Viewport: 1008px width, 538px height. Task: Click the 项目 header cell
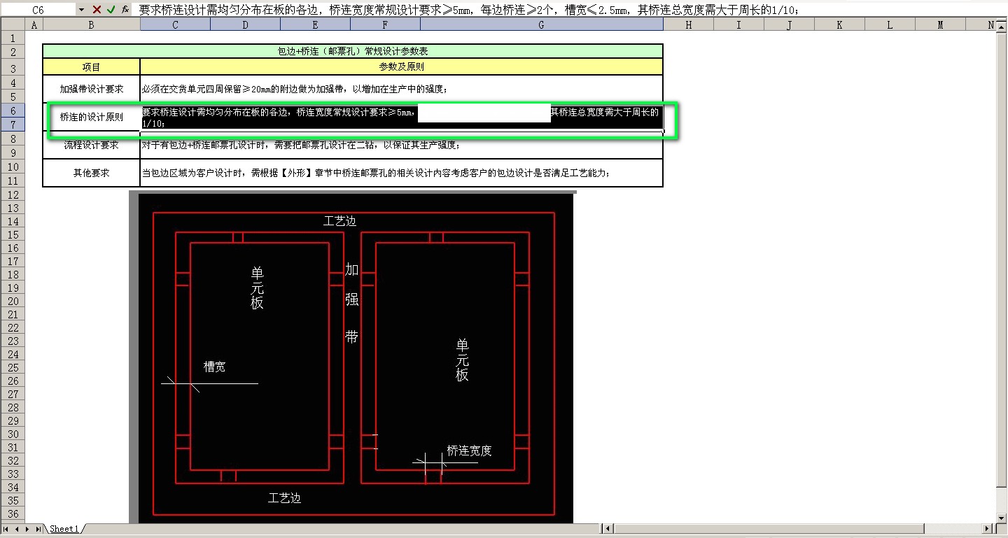coord(92,67)
